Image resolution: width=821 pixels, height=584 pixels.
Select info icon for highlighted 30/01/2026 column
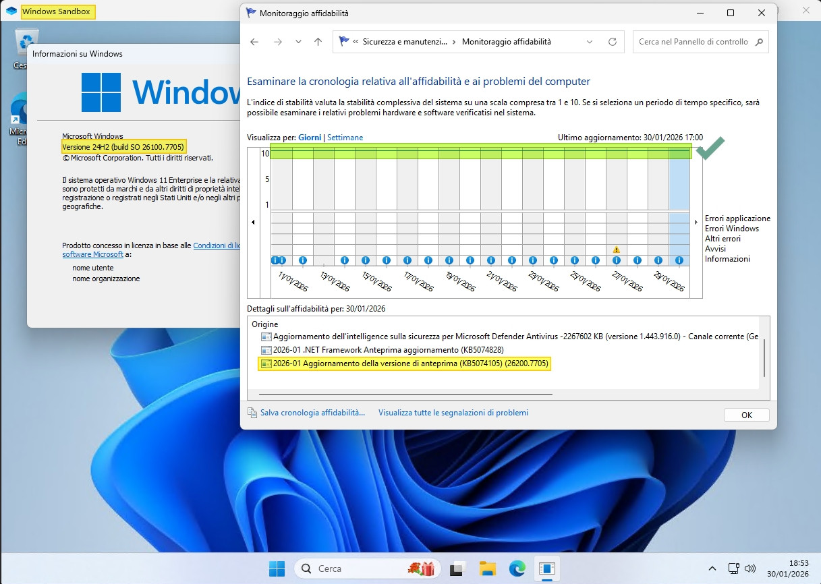click(679, 260)
